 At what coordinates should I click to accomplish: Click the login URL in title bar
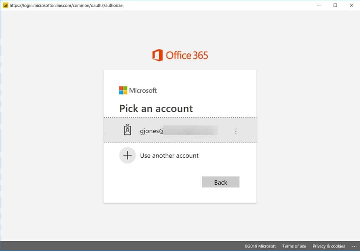(66, 5)
